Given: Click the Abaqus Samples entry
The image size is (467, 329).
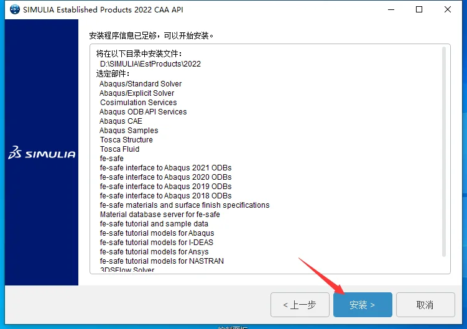Looking at the screenshot, I should pyautogui.click(x=129, y=130).
